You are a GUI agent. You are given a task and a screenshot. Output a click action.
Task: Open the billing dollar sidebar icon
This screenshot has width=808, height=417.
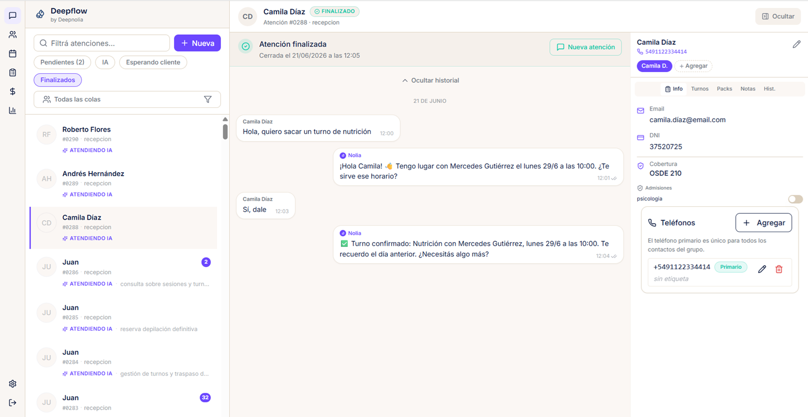click(x=13, y=92)
